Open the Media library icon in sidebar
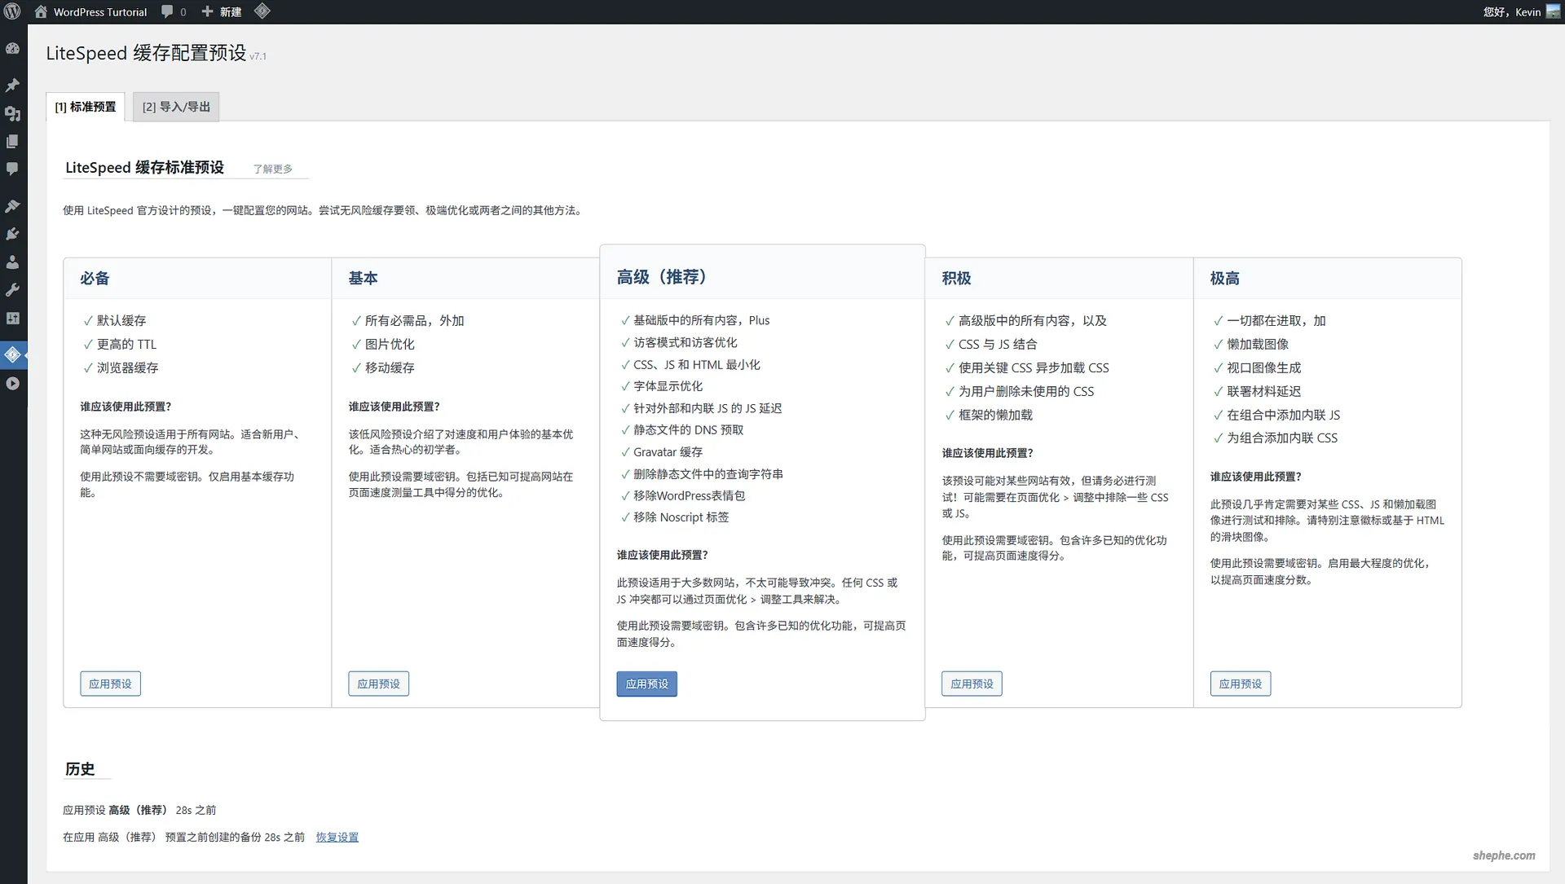The width and height of the screenshot is (1565, 884). click(x=13, y=115)
